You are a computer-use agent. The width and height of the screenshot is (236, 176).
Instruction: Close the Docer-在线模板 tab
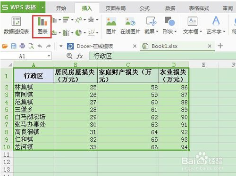pos(135,46)
